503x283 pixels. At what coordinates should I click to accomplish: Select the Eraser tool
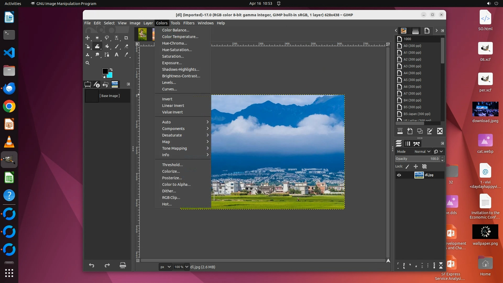(x=126, y=46)
